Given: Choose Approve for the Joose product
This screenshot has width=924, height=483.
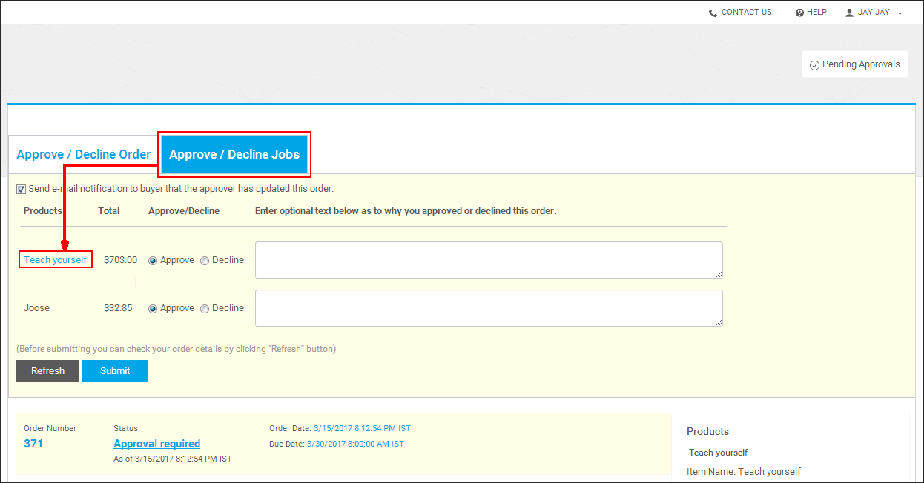Looking at the screenshot, I should [x=153, y=309].
